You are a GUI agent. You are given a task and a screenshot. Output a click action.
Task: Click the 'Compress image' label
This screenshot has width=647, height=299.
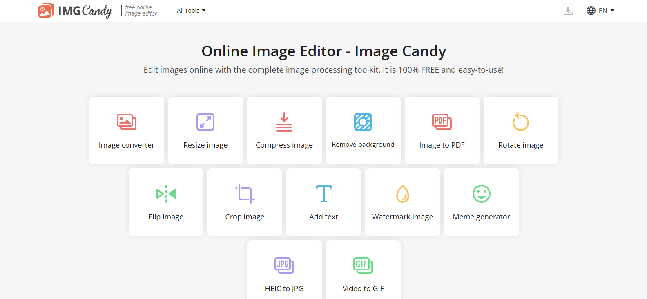(284, 145)
